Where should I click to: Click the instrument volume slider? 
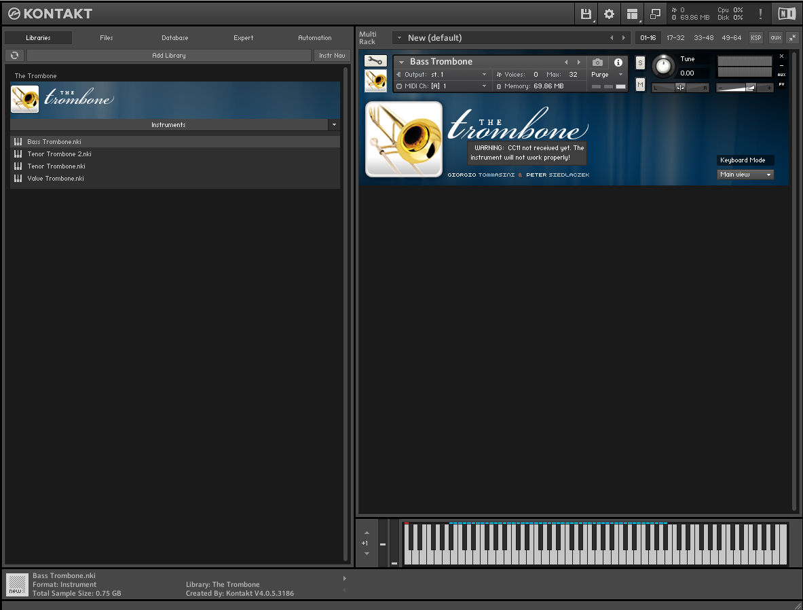pos(745,88)
